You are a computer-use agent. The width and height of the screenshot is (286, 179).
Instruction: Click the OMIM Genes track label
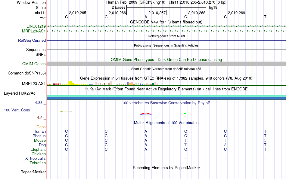[34, 64]
